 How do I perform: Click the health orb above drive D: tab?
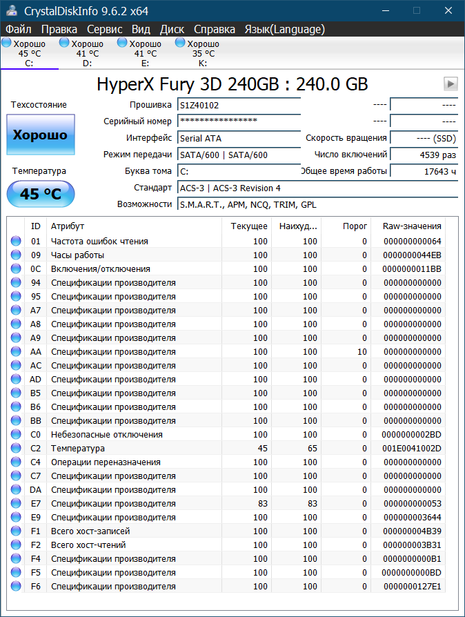(x=64, y=43)
